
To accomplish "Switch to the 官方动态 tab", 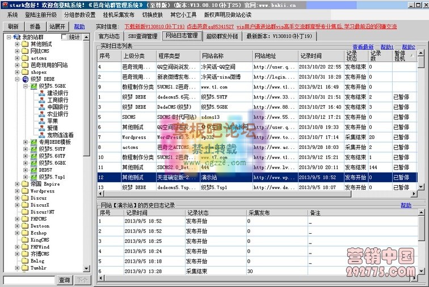I will tap(109, 36).
